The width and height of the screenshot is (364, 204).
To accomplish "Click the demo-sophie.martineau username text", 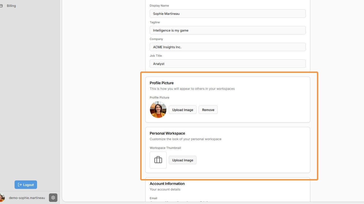I will point(27,198).
